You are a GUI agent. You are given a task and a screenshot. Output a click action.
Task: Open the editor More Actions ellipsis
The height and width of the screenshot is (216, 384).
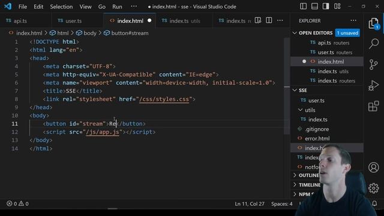click(x=280, y=20)
